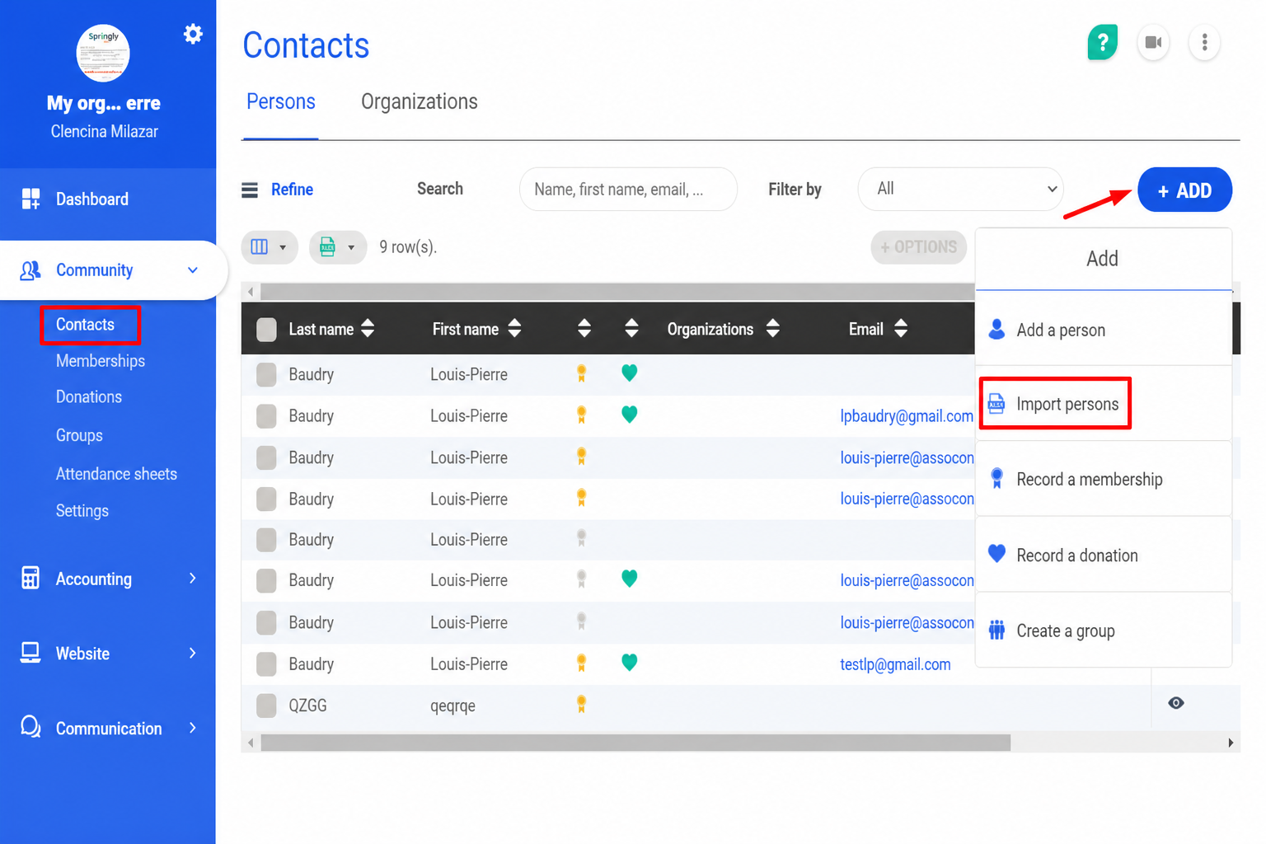
Task: Open Community Settings in the sidebar
Action: coord(82,511)
